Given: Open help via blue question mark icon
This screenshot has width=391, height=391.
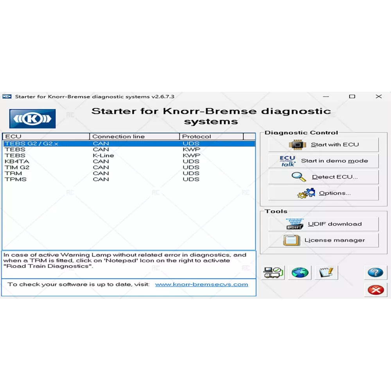Looking at the screenshot, I should [375, 273].
